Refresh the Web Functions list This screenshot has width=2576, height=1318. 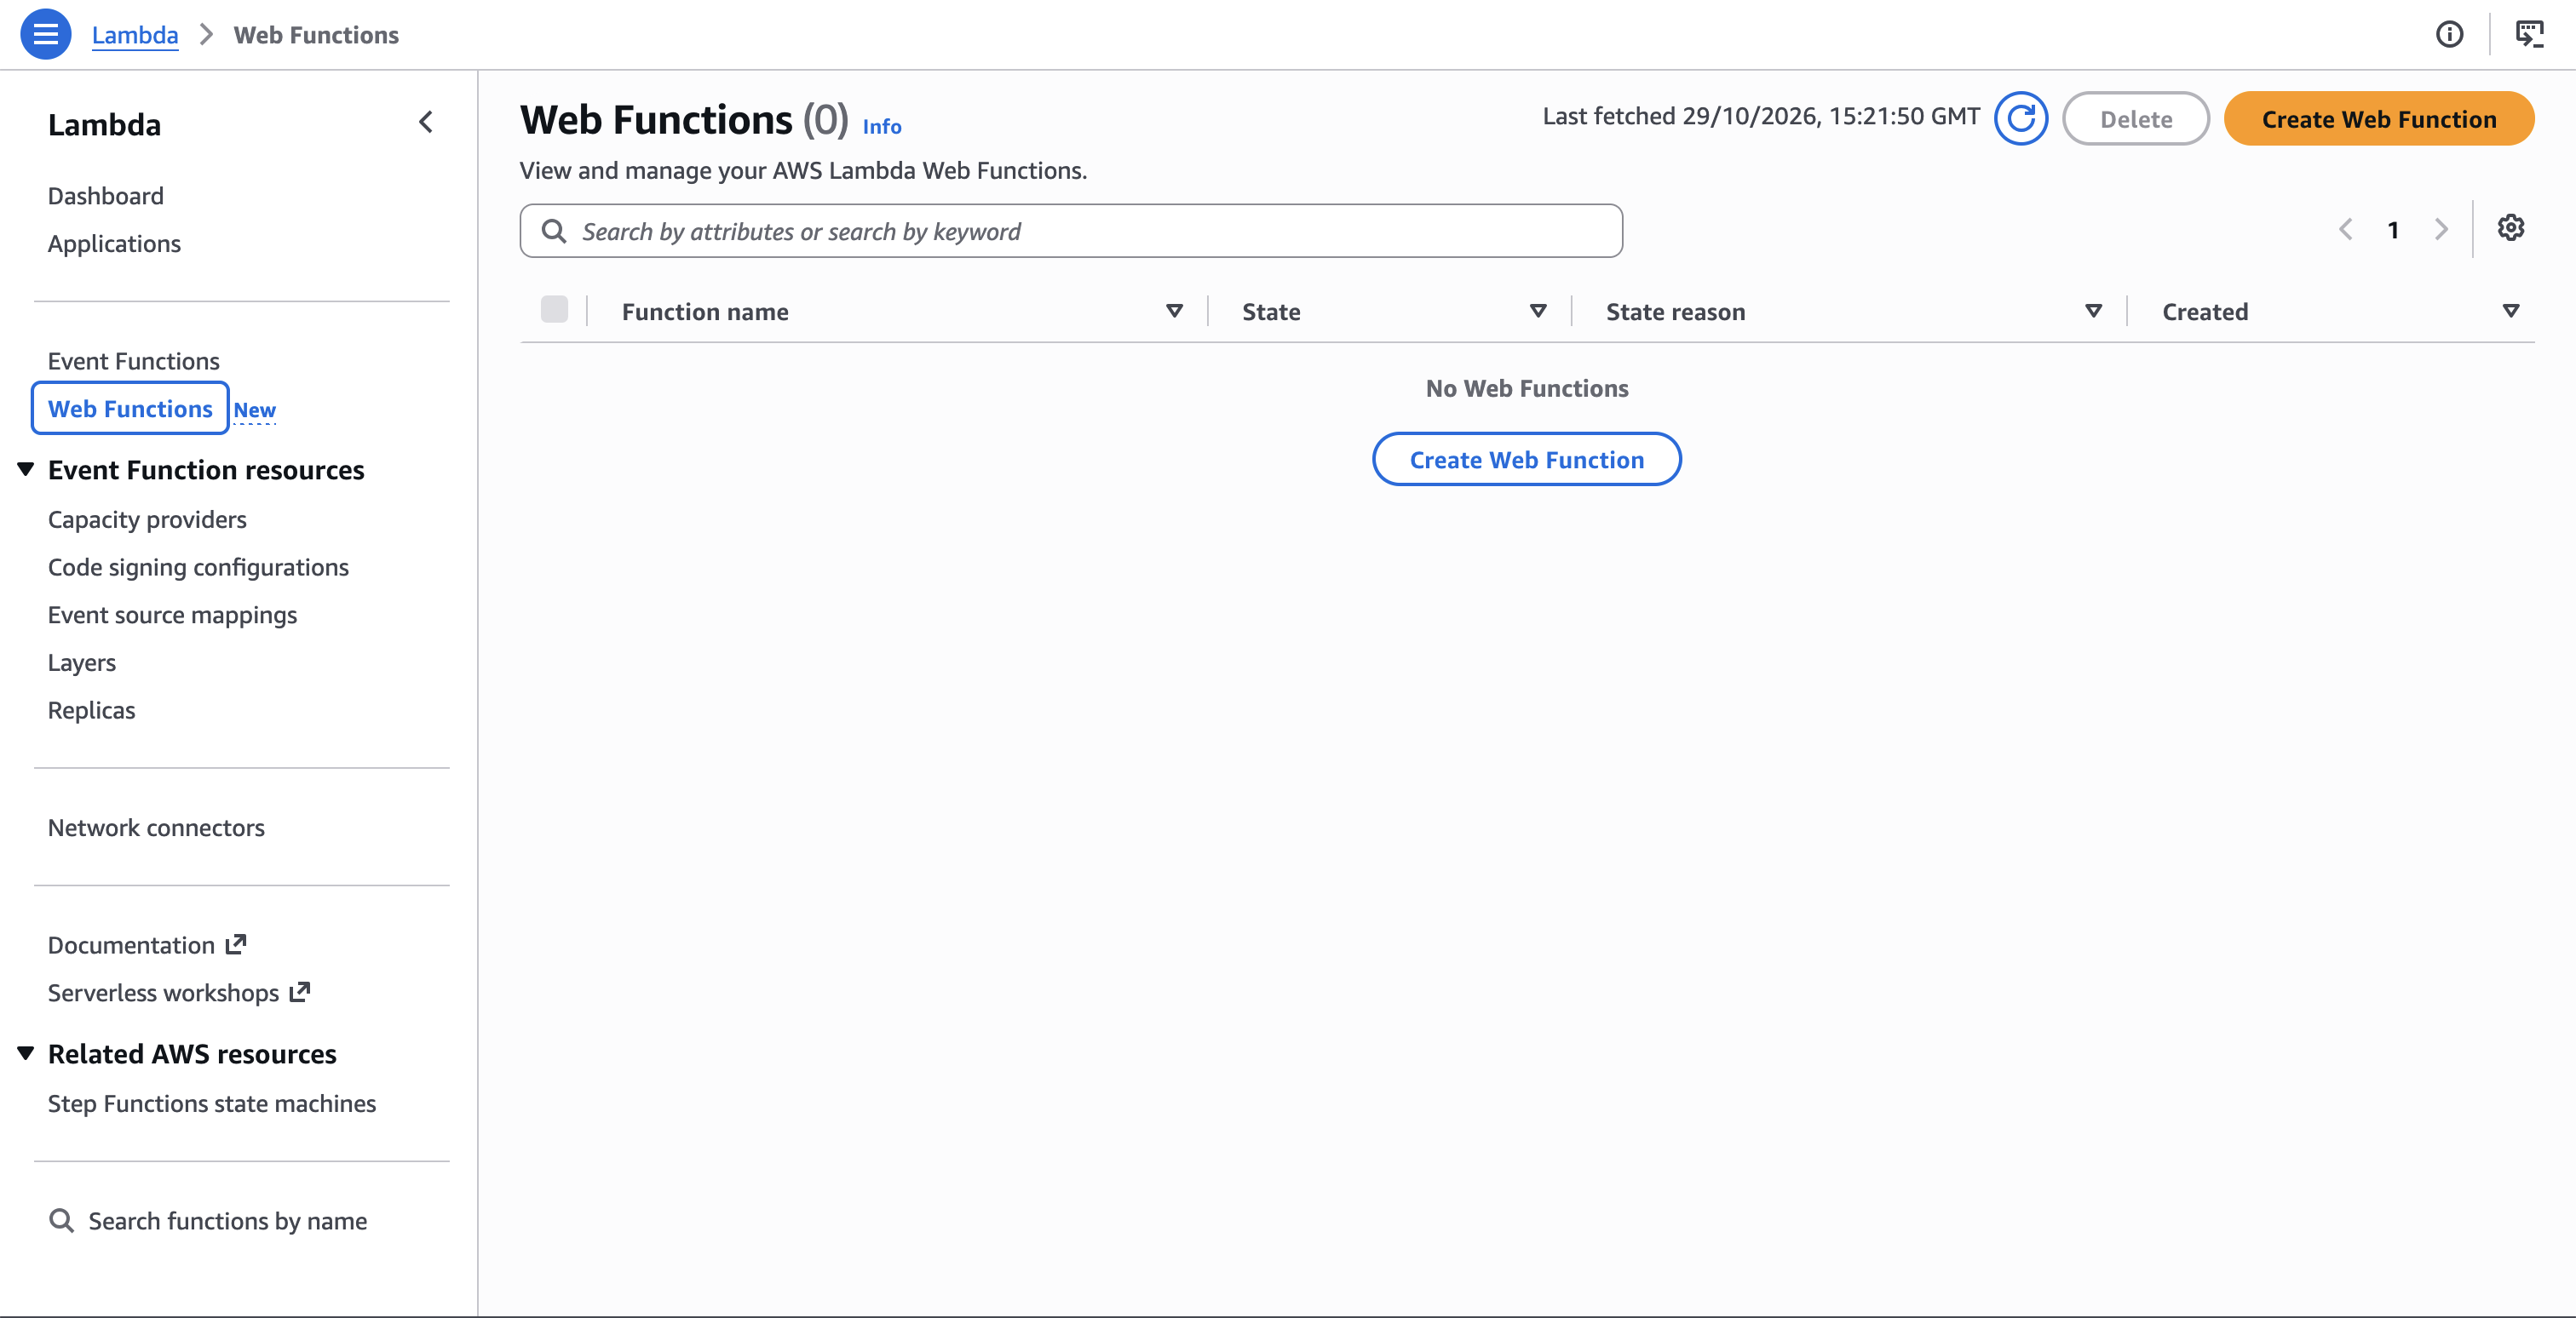[x=2020, y=119]
